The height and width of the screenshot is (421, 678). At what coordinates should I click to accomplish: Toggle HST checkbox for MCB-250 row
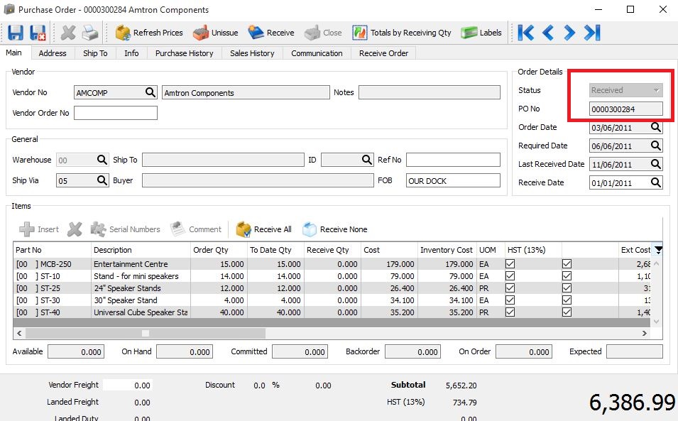(510, 263)
